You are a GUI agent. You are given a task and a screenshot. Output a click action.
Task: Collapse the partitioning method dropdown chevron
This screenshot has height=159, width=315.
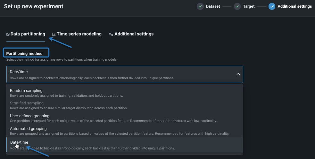[238, 74]
